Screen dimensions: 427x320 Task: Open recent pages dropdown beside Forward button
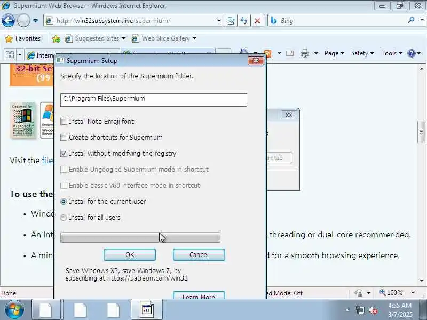pyautogui.click(x=35, y=20)
